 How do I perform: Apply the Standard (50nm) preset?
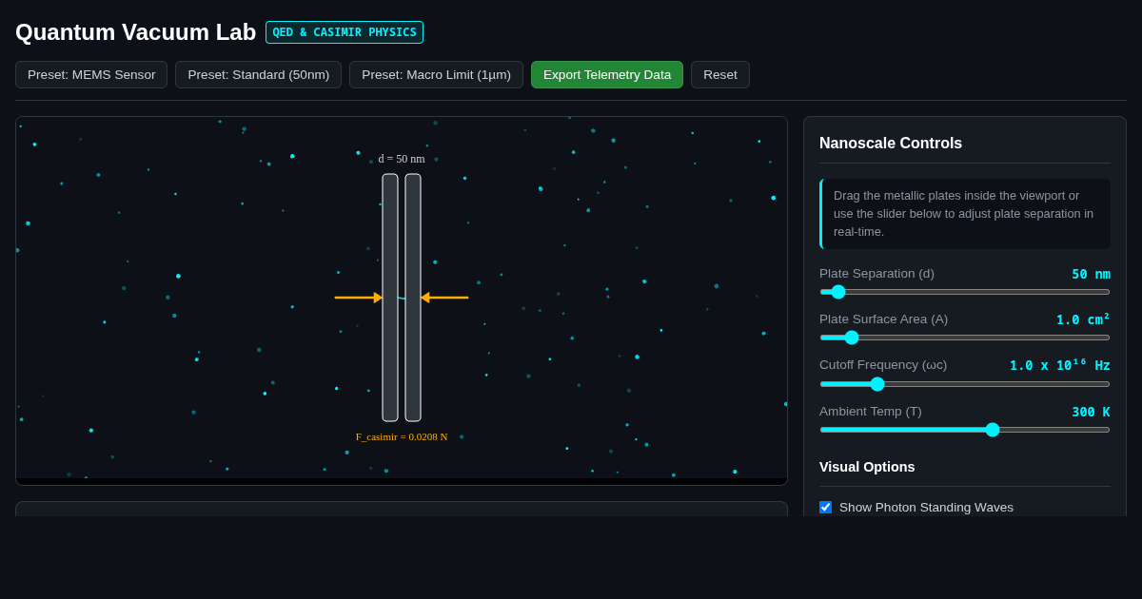point(259,75)
